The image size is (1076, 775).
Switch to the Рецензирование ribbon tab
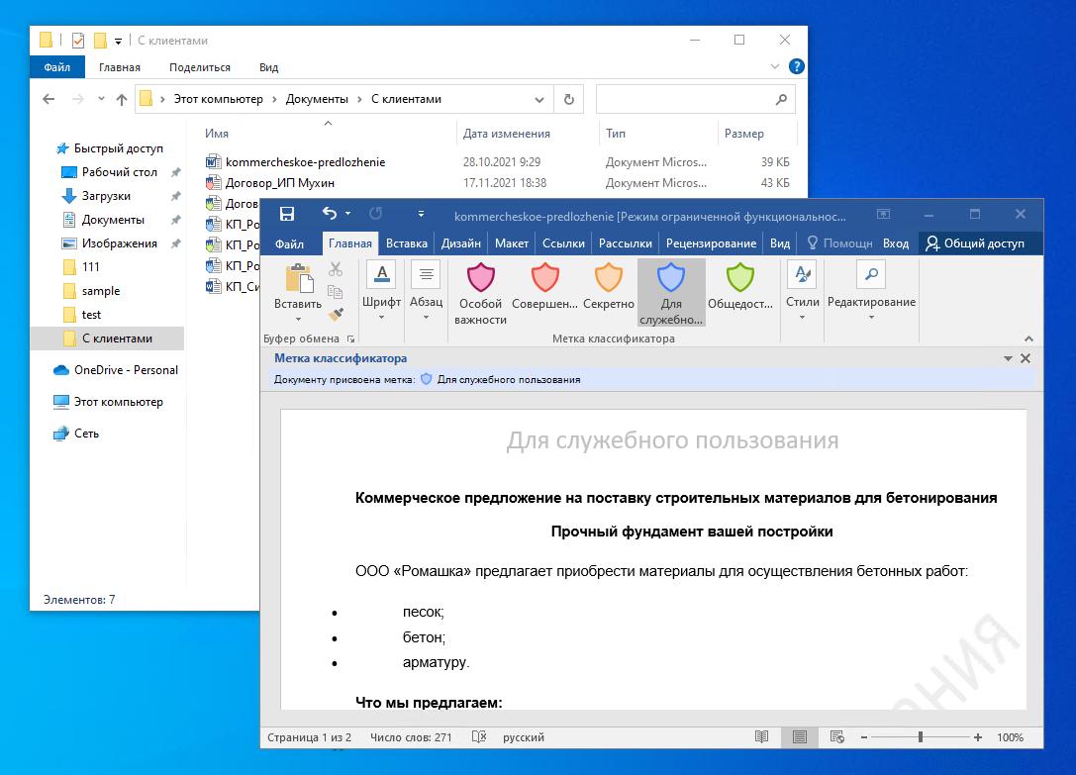[x=711, y=243]
